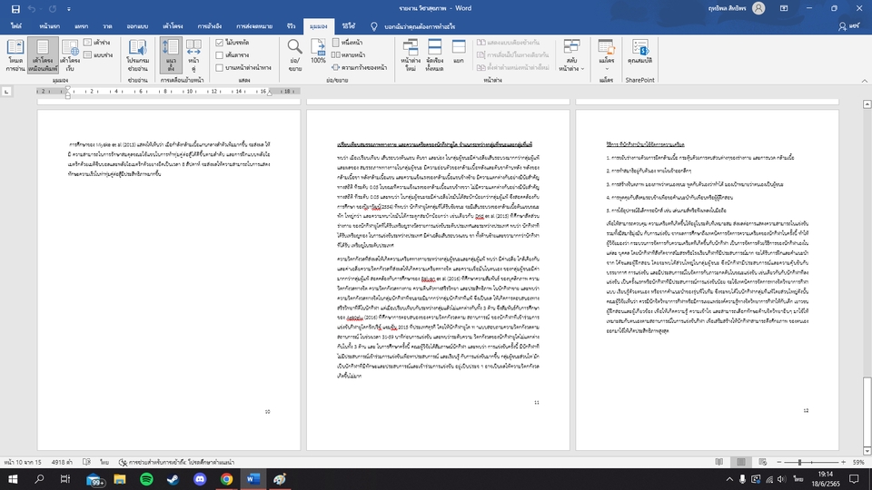
Task: Open zoom level 59% dialog
Action: click(x=858, y=462)
